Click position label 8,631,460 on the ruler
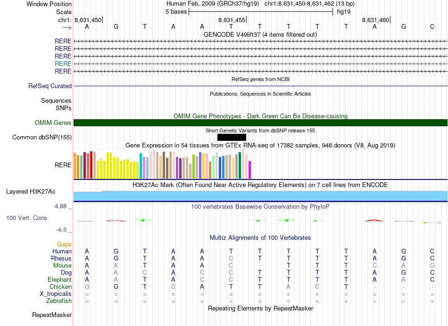Image resolution: width=448 pixels, height=326 pixels. click(x=375, y=20)
